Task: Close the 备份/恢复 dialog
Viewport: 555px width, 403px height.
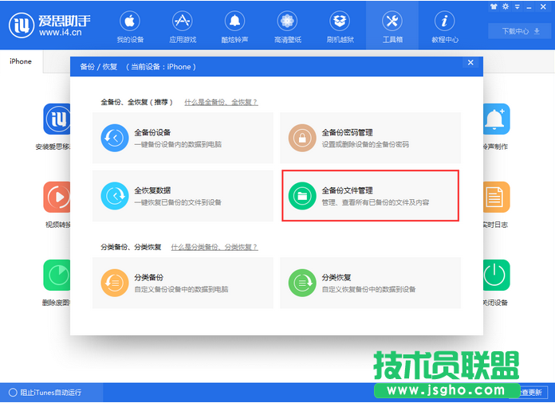Action: point(470,63)
